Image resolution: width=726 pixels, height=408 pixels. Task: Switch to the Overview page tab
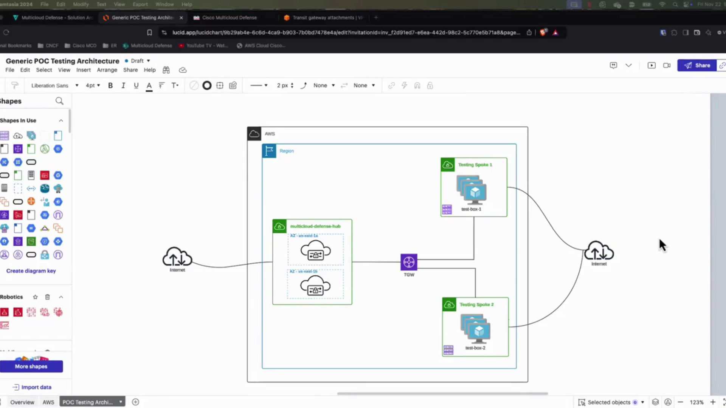22,402
